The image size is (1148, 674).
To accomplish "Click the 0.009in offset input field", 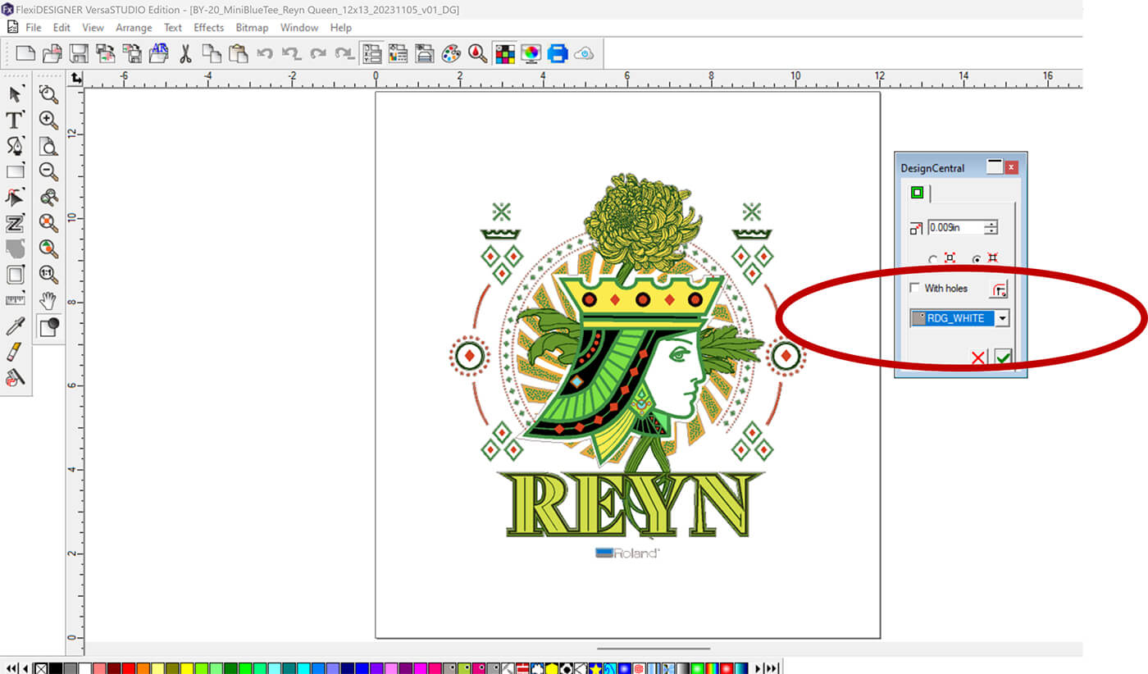I will pyautogui.click(x=956, y=228).
